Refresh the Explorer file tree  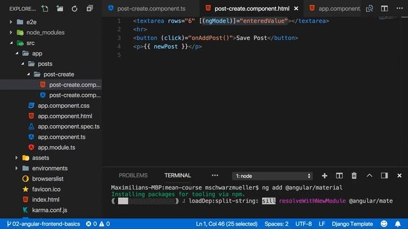75,9
